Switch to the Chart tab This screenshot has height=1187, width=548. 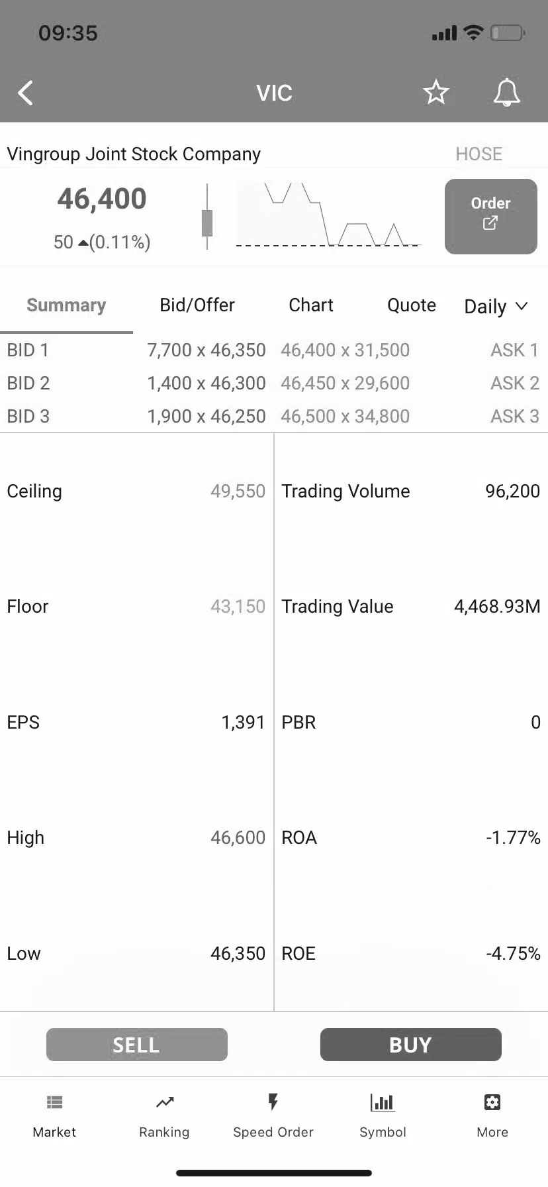[310, 305]
